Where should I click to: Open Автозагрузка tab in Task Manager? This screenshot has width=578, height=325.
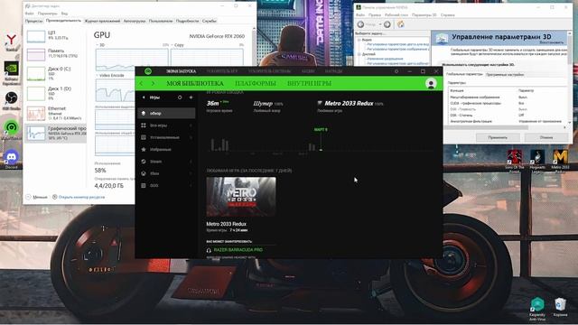[135, 21]
